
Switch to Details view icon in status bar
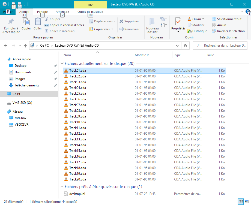[241, 202]
